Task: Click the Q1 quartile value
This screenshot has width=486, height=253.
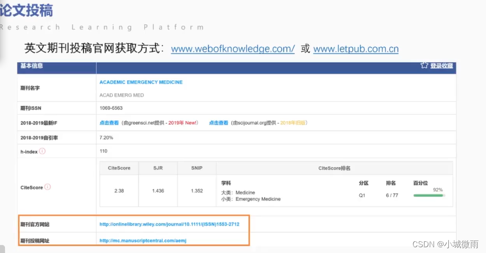Action: (362, 196)
